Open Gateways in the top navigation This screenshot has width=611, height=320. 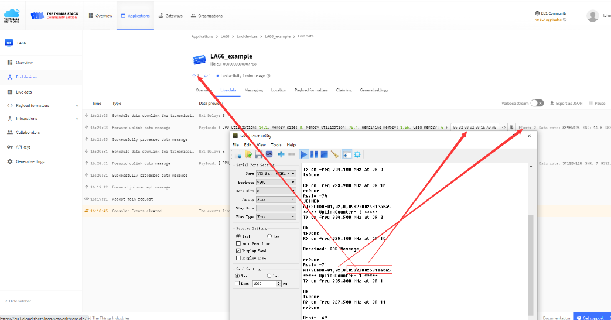[170, 16]
